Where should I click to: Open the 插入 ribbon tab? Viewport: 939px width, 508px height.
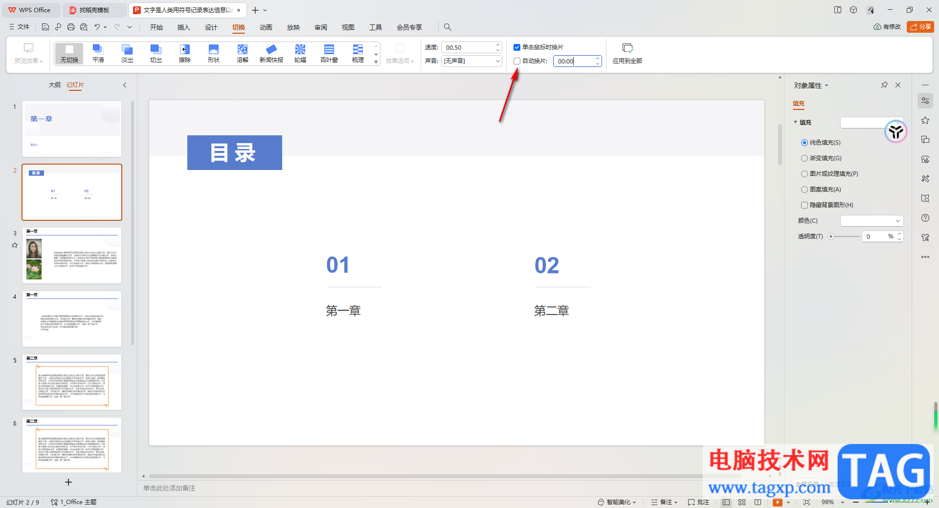pos(184,27)
